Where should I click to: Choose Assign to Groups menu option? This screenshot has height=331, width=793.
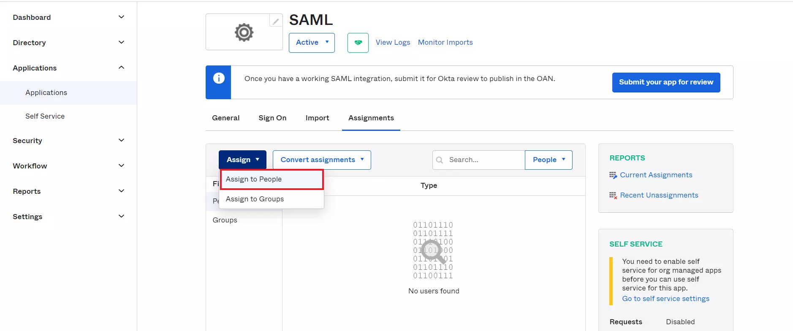coord(272,199)
